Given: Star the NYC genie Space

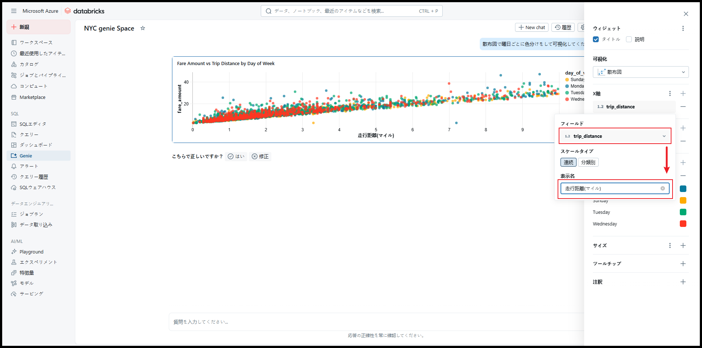Looking at the screenshot, I should 143,28.
